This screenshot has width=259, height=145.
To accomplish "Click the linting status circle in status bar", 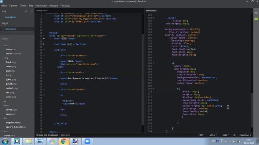I will coord(234,135).
